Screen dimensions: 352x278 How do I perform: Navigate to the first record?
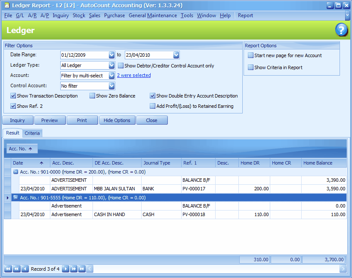coord(8,269)
